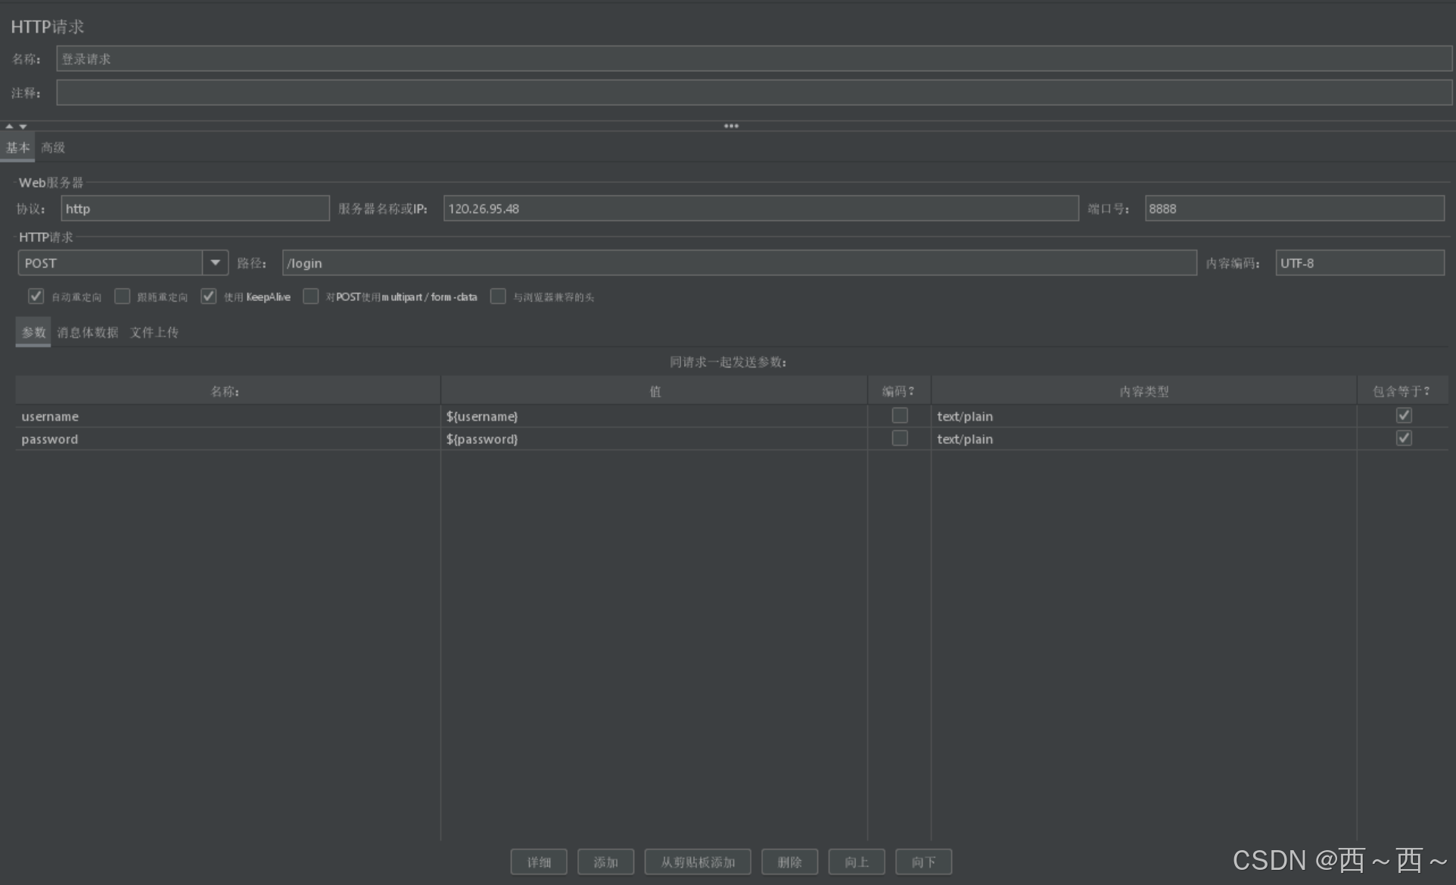Click the 添加 button
The image size is (1456, 885).
pos(605,862)
